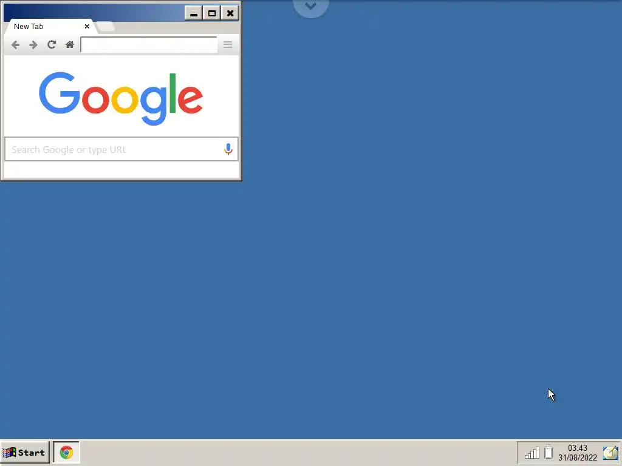Click the forward arrow in Chrome toolbar

click(x=33, y=45)
